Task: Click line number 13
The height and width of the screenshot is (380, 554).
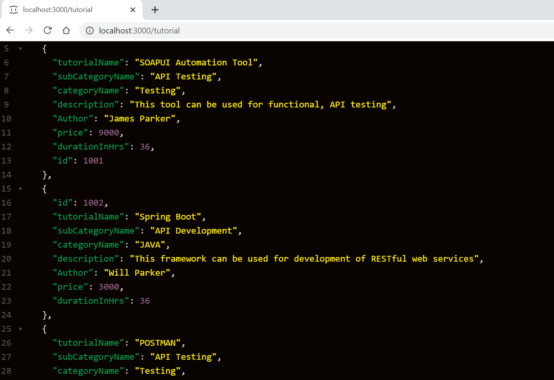Action: pos(6,160)
